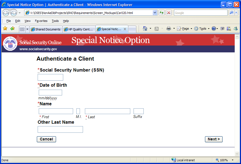241x164 pixels.
Task: Click the blue Help question mark icon
Action: (214, 29)
